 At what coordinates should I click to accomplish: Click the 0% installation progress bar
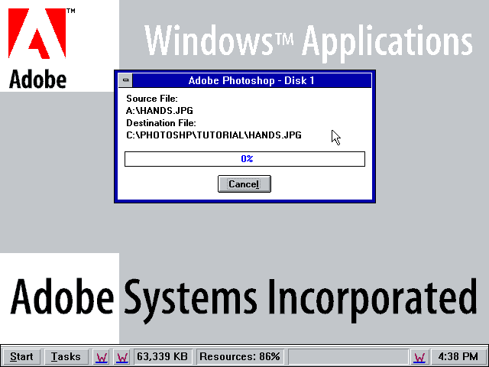coord(244,159)
